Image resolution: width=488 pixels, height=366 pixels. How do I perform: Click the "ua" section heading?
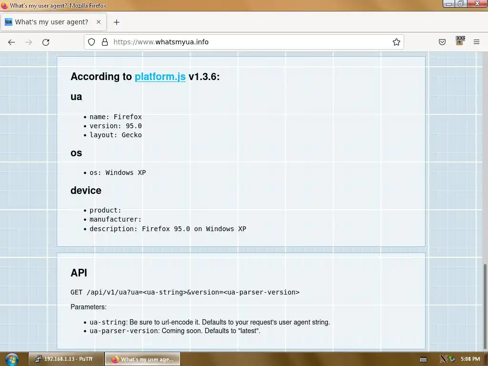(76, 96)
